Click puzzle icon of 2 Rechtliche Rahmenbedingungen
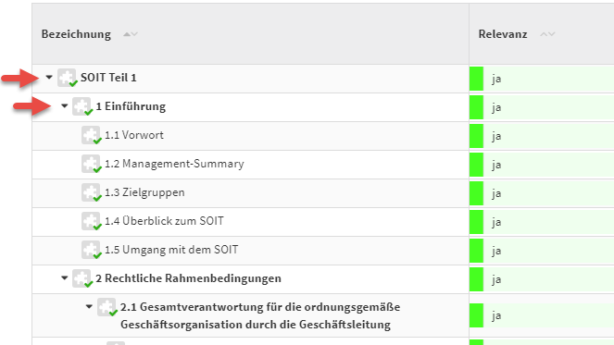 [82, 278]
